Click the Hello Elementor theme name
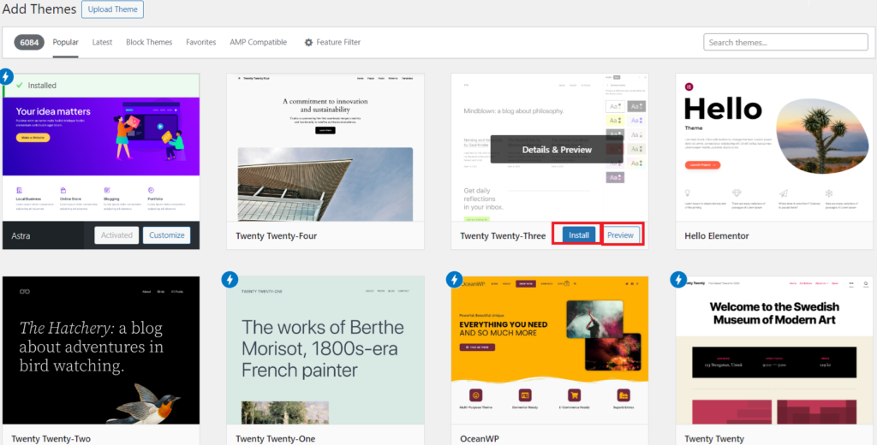Viewport: 877px width, 445px height. pos(717,236)
